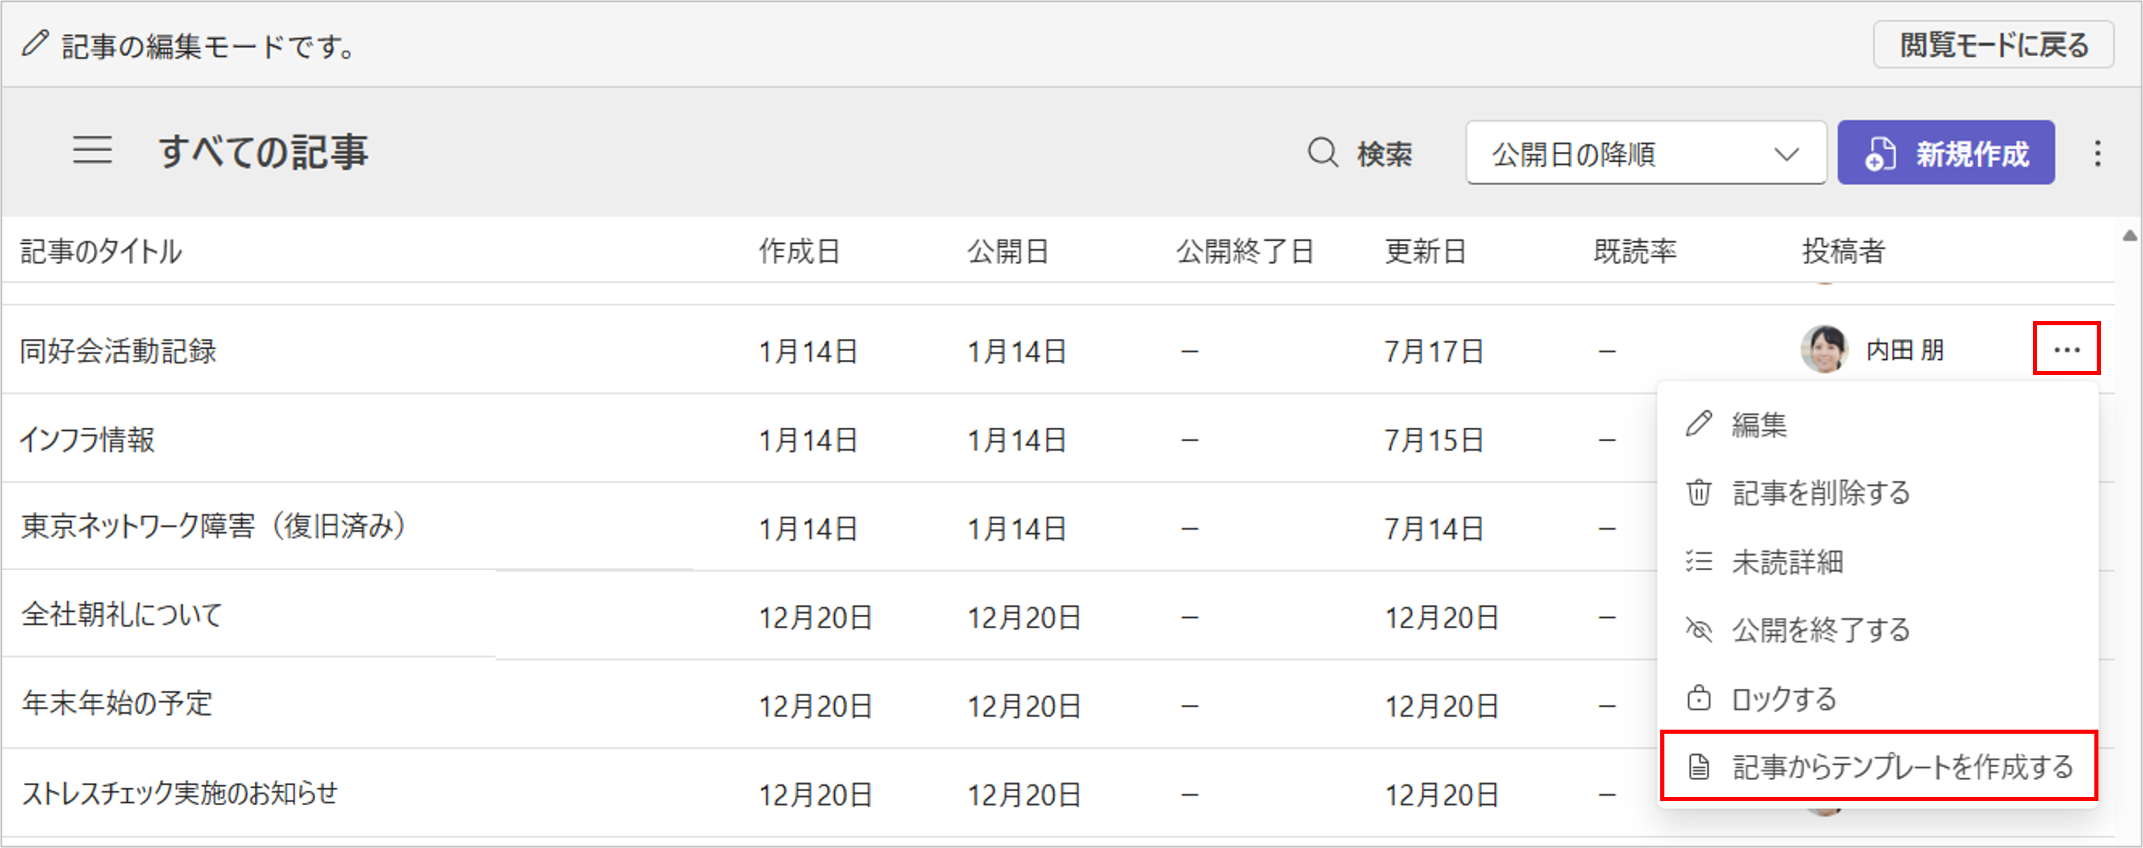Select ロックする in the menu
The image size is (2143, 848).
click(x=1878, y=698)
